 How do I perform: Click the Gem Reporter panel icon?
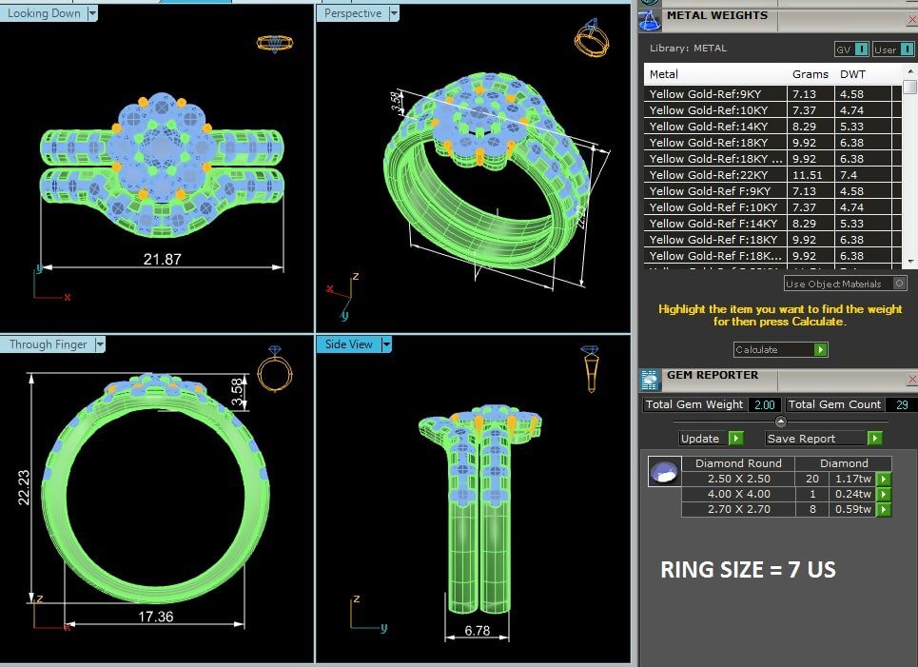click(650, 380)
